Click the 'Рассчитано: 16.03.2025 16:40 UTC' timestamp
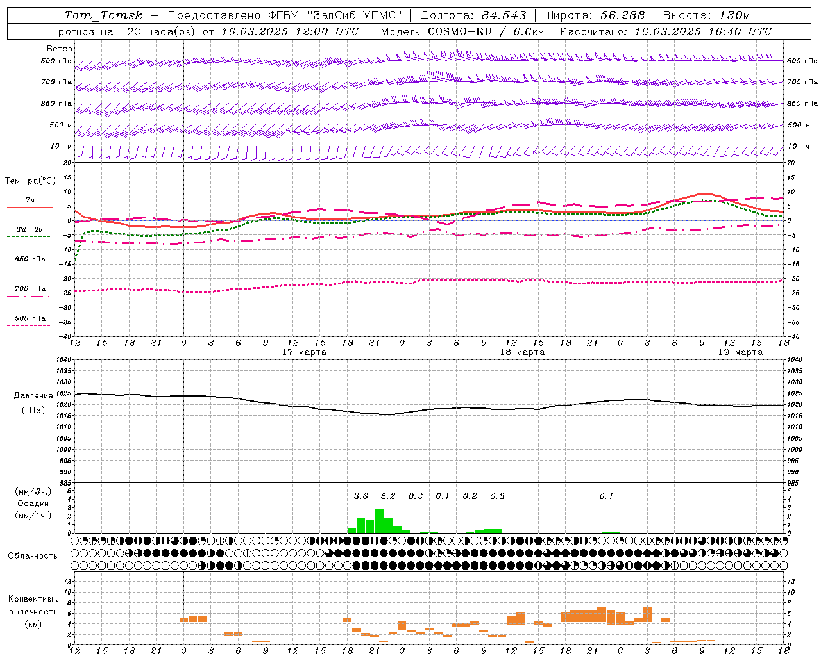Viewport: 821px width, 656px height. point(666,31)
